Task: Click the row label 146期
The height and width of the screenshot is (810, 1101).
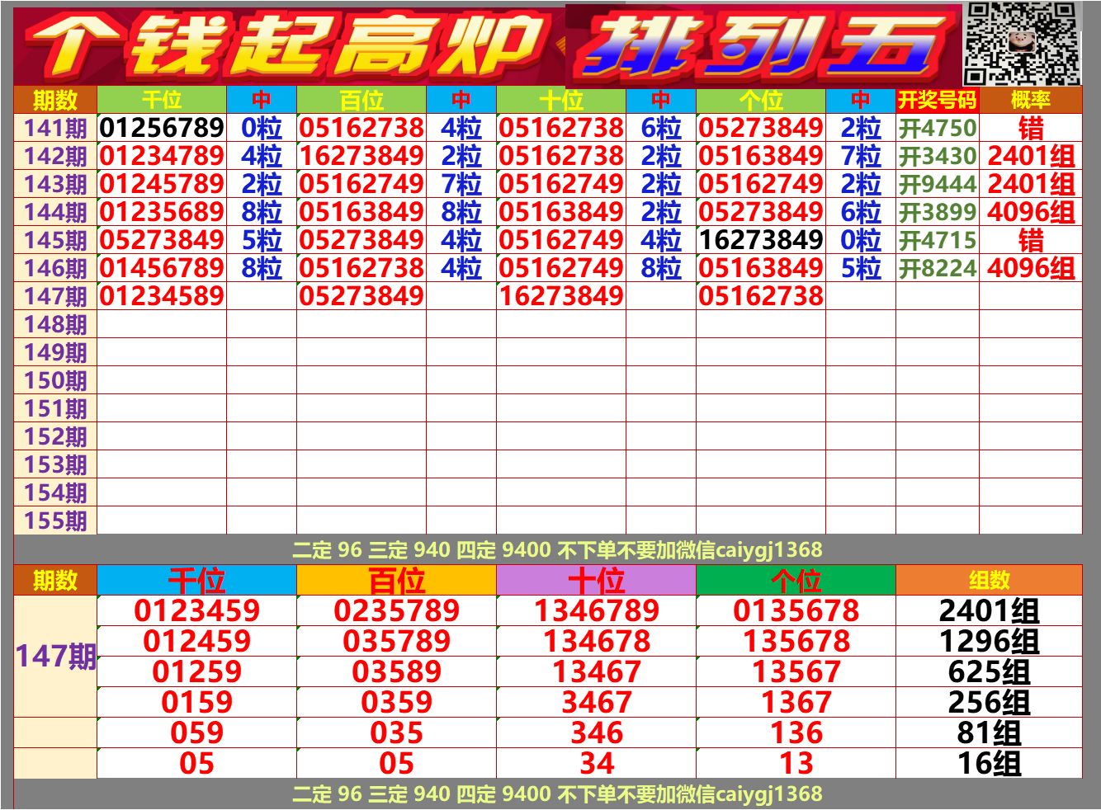Action: coord(55,268)
